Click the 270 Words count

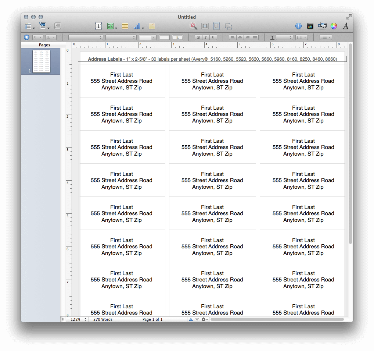click(x=103, y=319)
